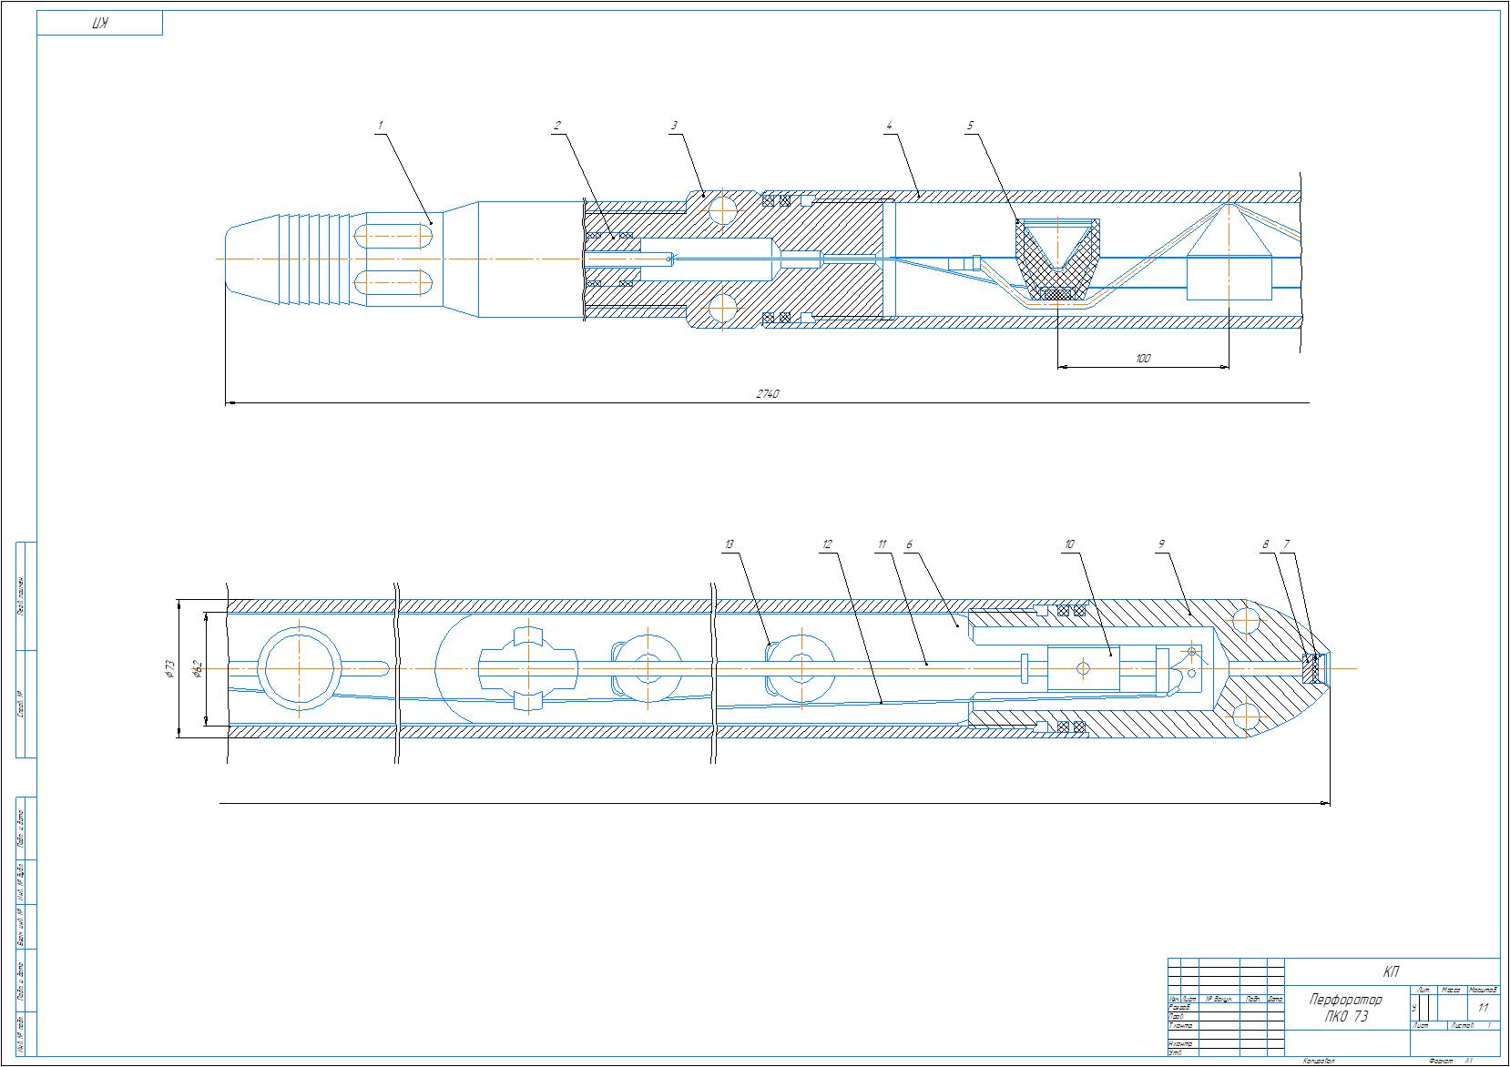Click the 2740 overall length dimension
The width and height of the screenshot is (1510, 1067).
tap(768, 394)
